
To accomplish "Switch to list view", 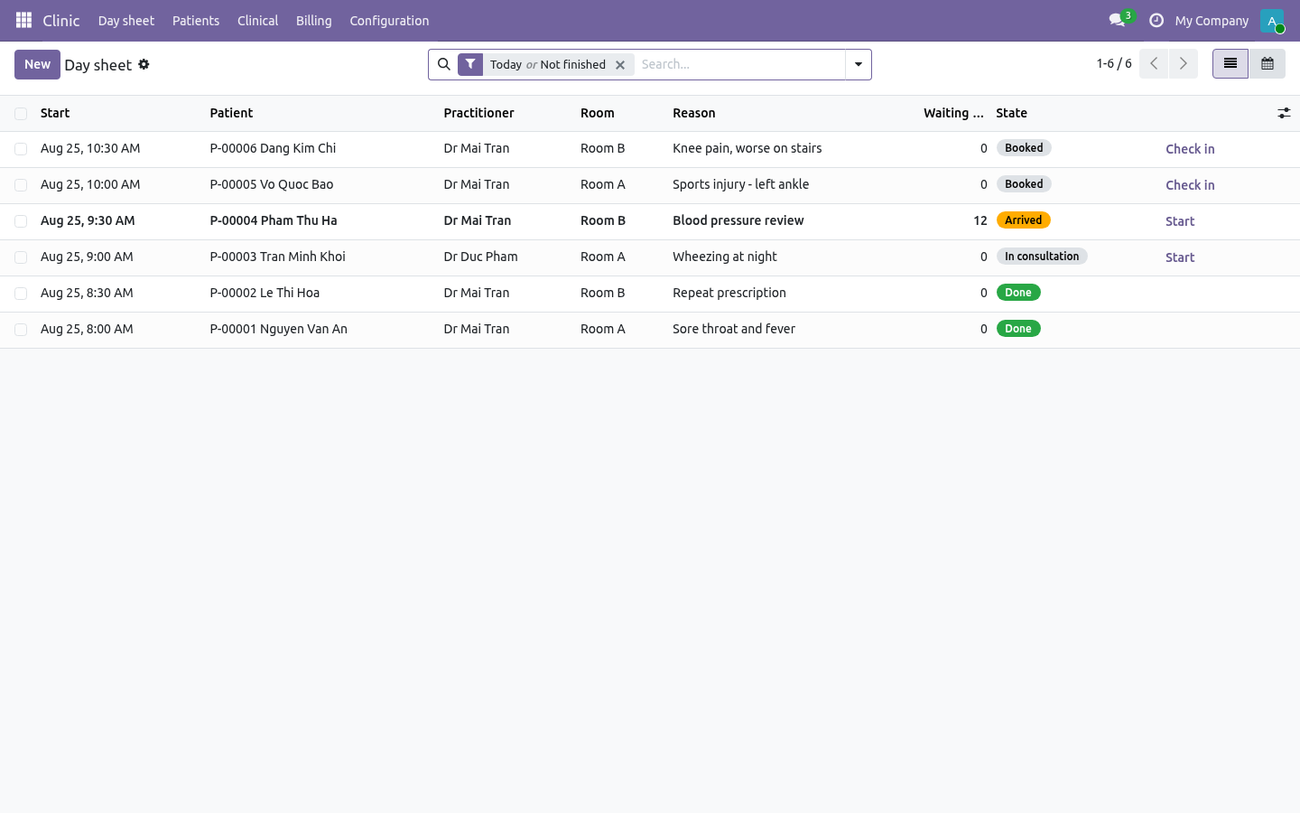I will click(x=1230, y=64).
